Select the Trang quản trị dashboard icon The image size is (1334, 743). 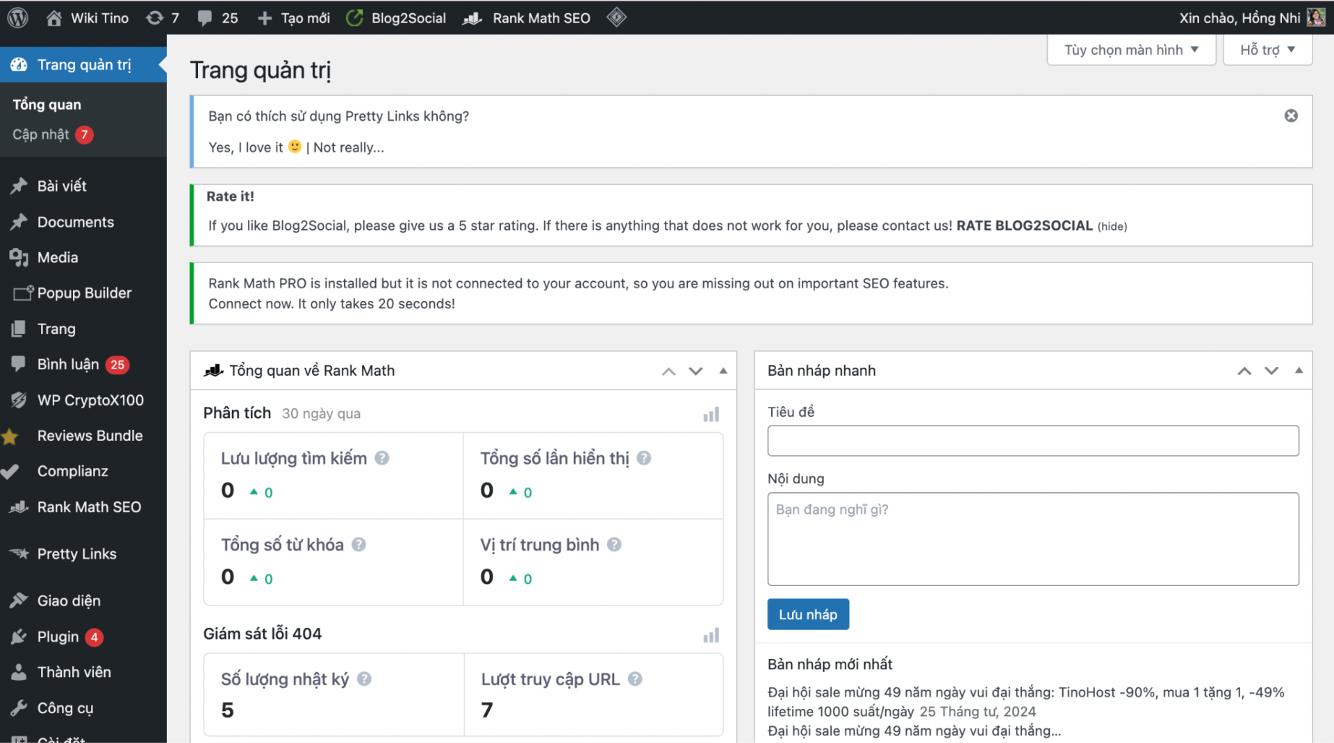point(19,65)
